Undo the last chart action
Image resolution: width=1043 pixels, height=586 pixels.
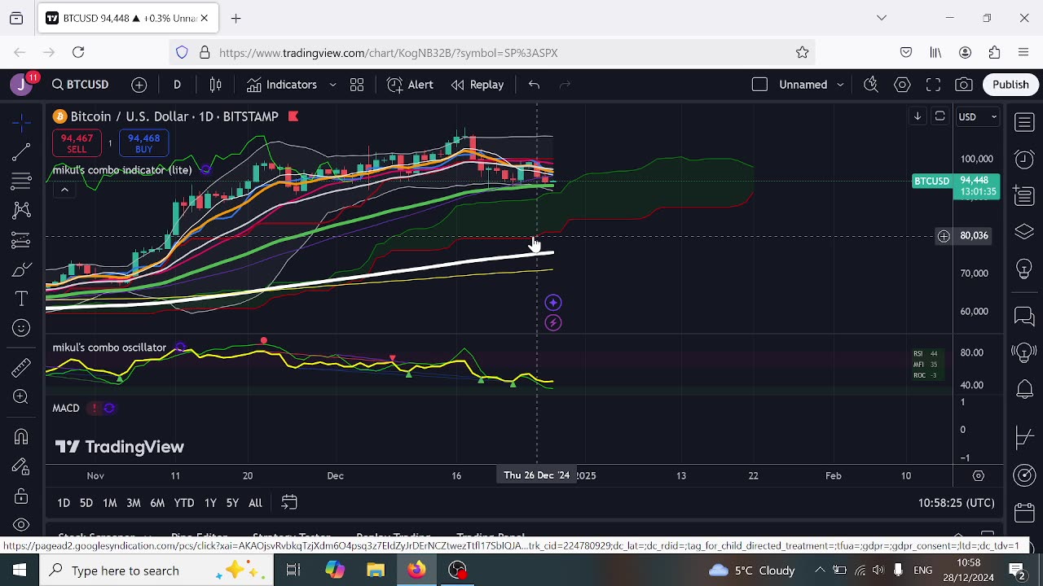tap(534, 85)
